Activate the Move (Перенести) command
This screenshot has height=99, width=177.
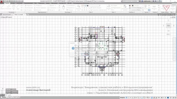pos(29,5)
